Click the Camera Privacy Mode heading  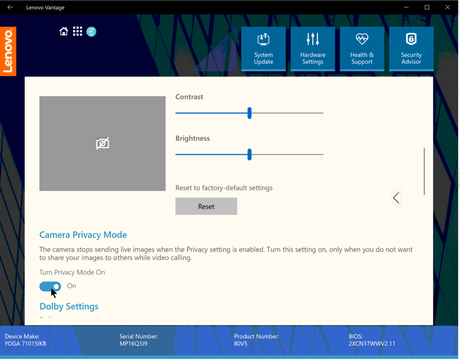click(x=83, y=235)
